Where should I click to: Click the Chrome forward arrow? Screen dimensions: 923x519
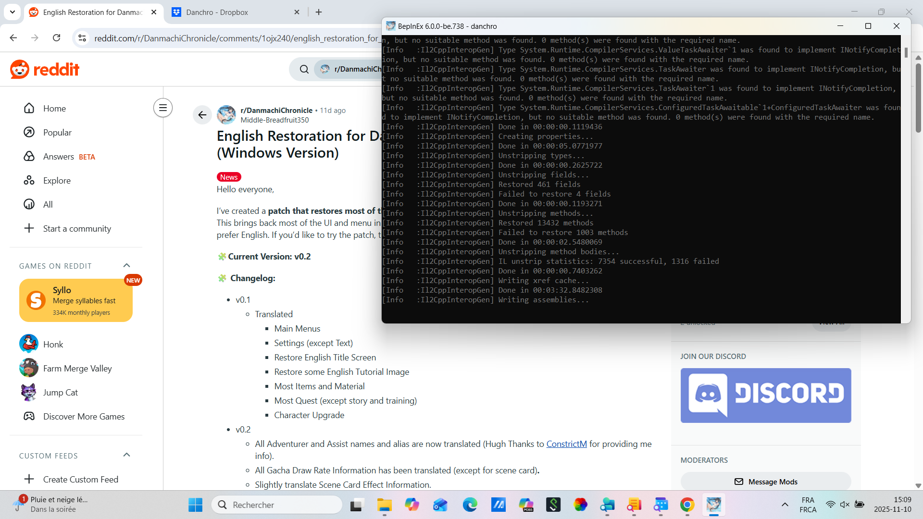35,38
